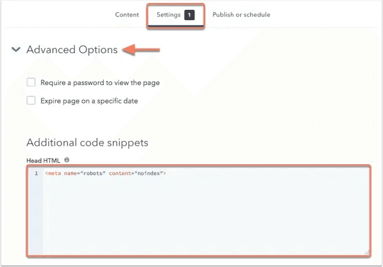Image resolution: width=383 pixels, height=267 pixels.
Task: Click the Head HTML label
Action: [x=43, y=160]
